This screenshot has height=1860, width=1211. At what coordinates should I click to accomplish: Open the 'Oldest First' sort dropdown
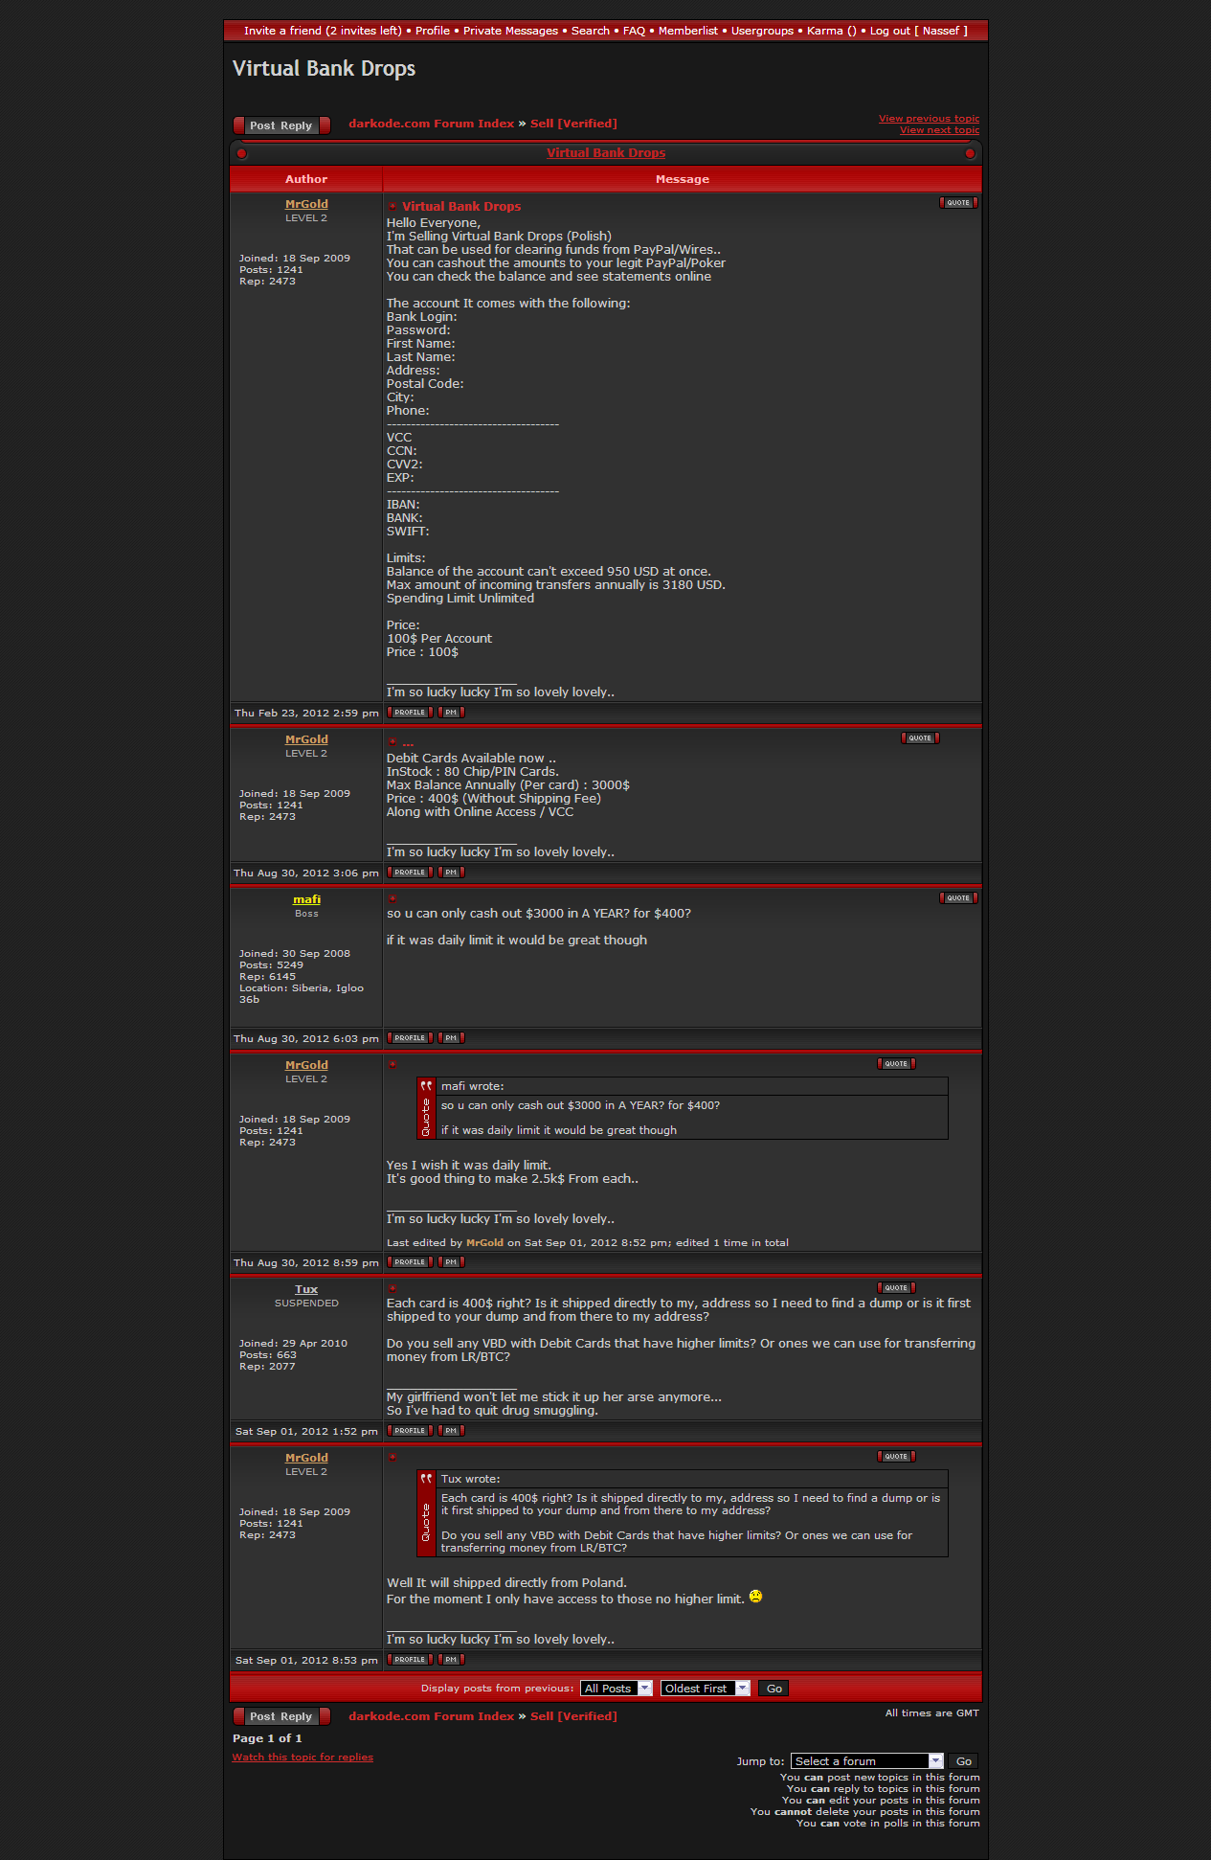click(705, 1689)
